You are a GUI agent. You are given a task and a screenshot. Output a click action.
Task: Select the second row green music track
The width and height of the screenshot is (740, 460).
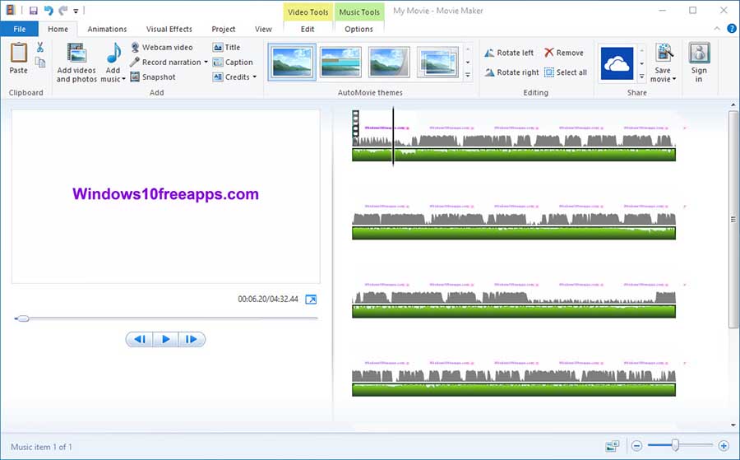pyautogui.click(x=514, y=233)
